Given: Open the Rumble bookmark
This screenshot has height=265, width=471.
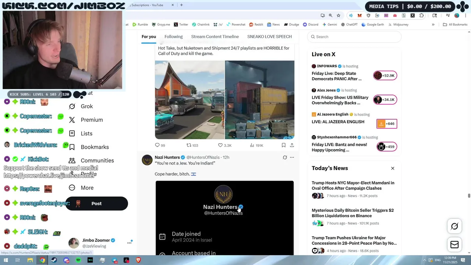Looking at the screenshot, I should [140, 25].
